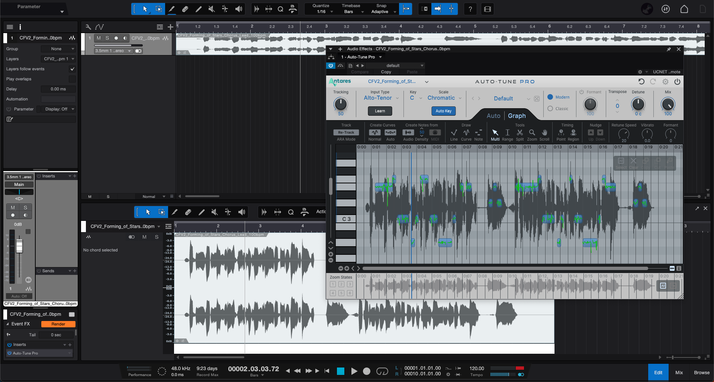Select the Eraser tool in top toolbar

coord(185,9)
